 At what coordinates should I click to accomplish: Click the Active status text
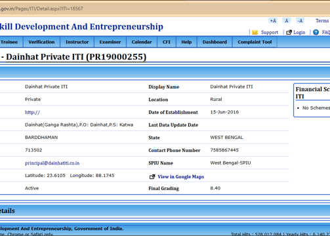[31, 188]
